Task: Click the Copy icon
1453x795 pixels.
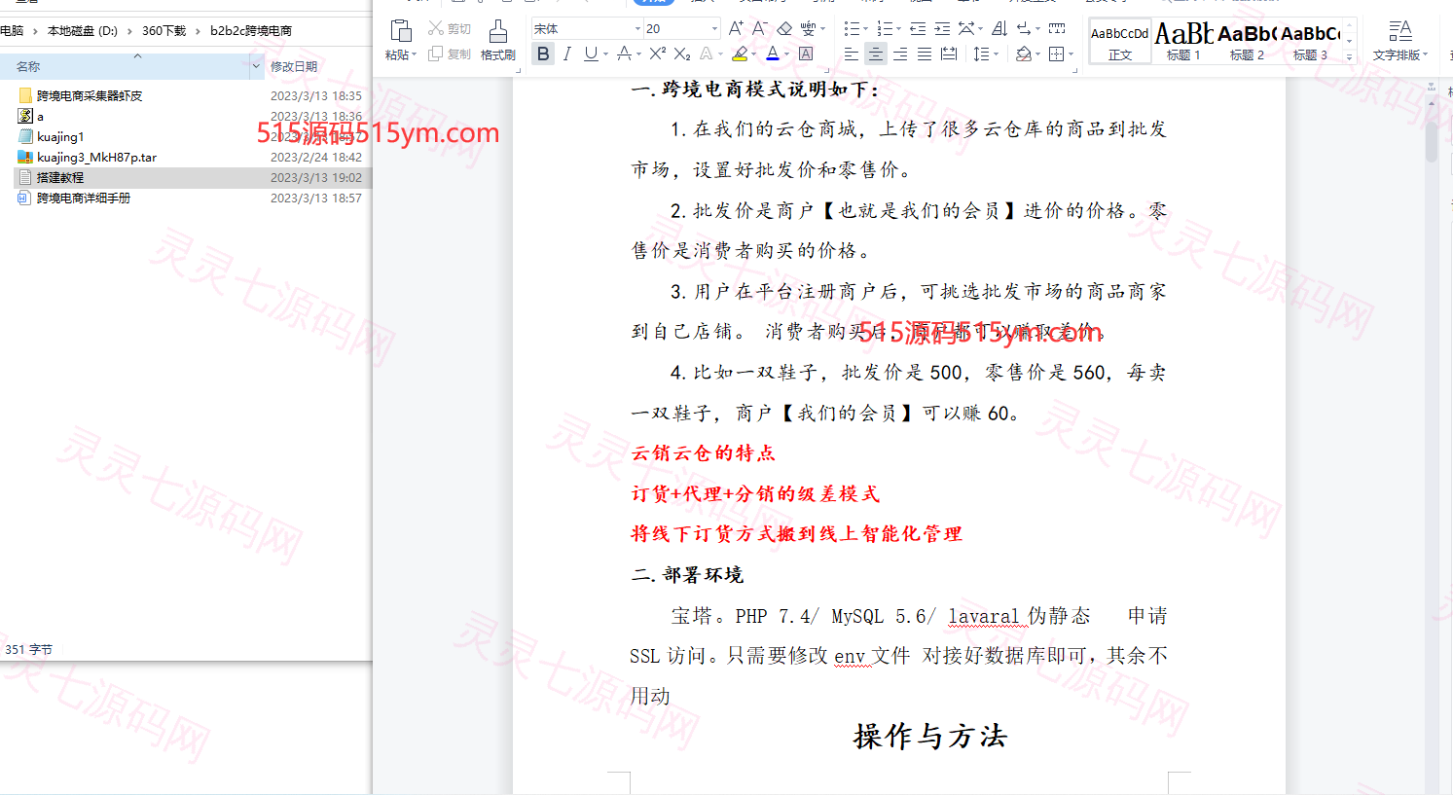Action: (436, 54)
